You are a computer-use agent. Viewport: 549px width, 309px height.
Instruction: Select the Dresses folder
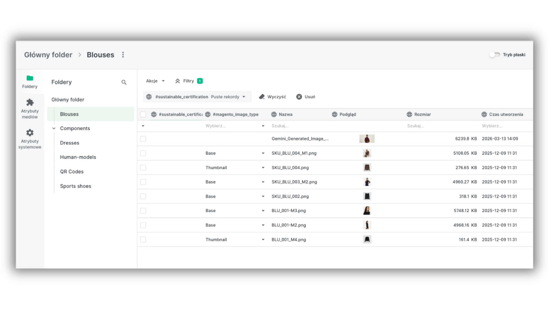tap(70, 143)
